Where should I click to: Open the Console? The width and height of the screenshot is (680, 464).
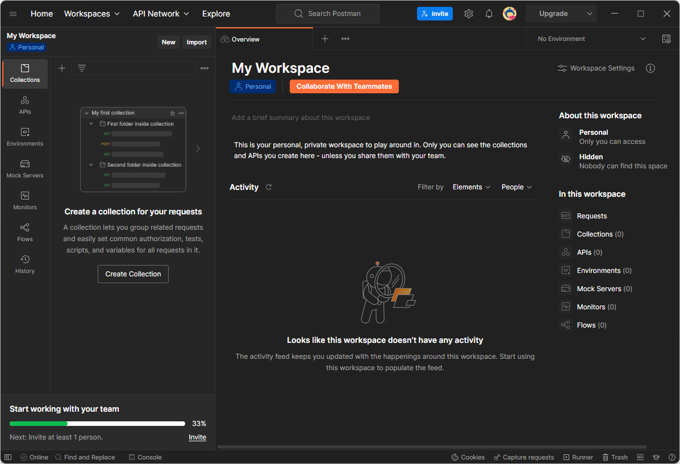[145, 457]
